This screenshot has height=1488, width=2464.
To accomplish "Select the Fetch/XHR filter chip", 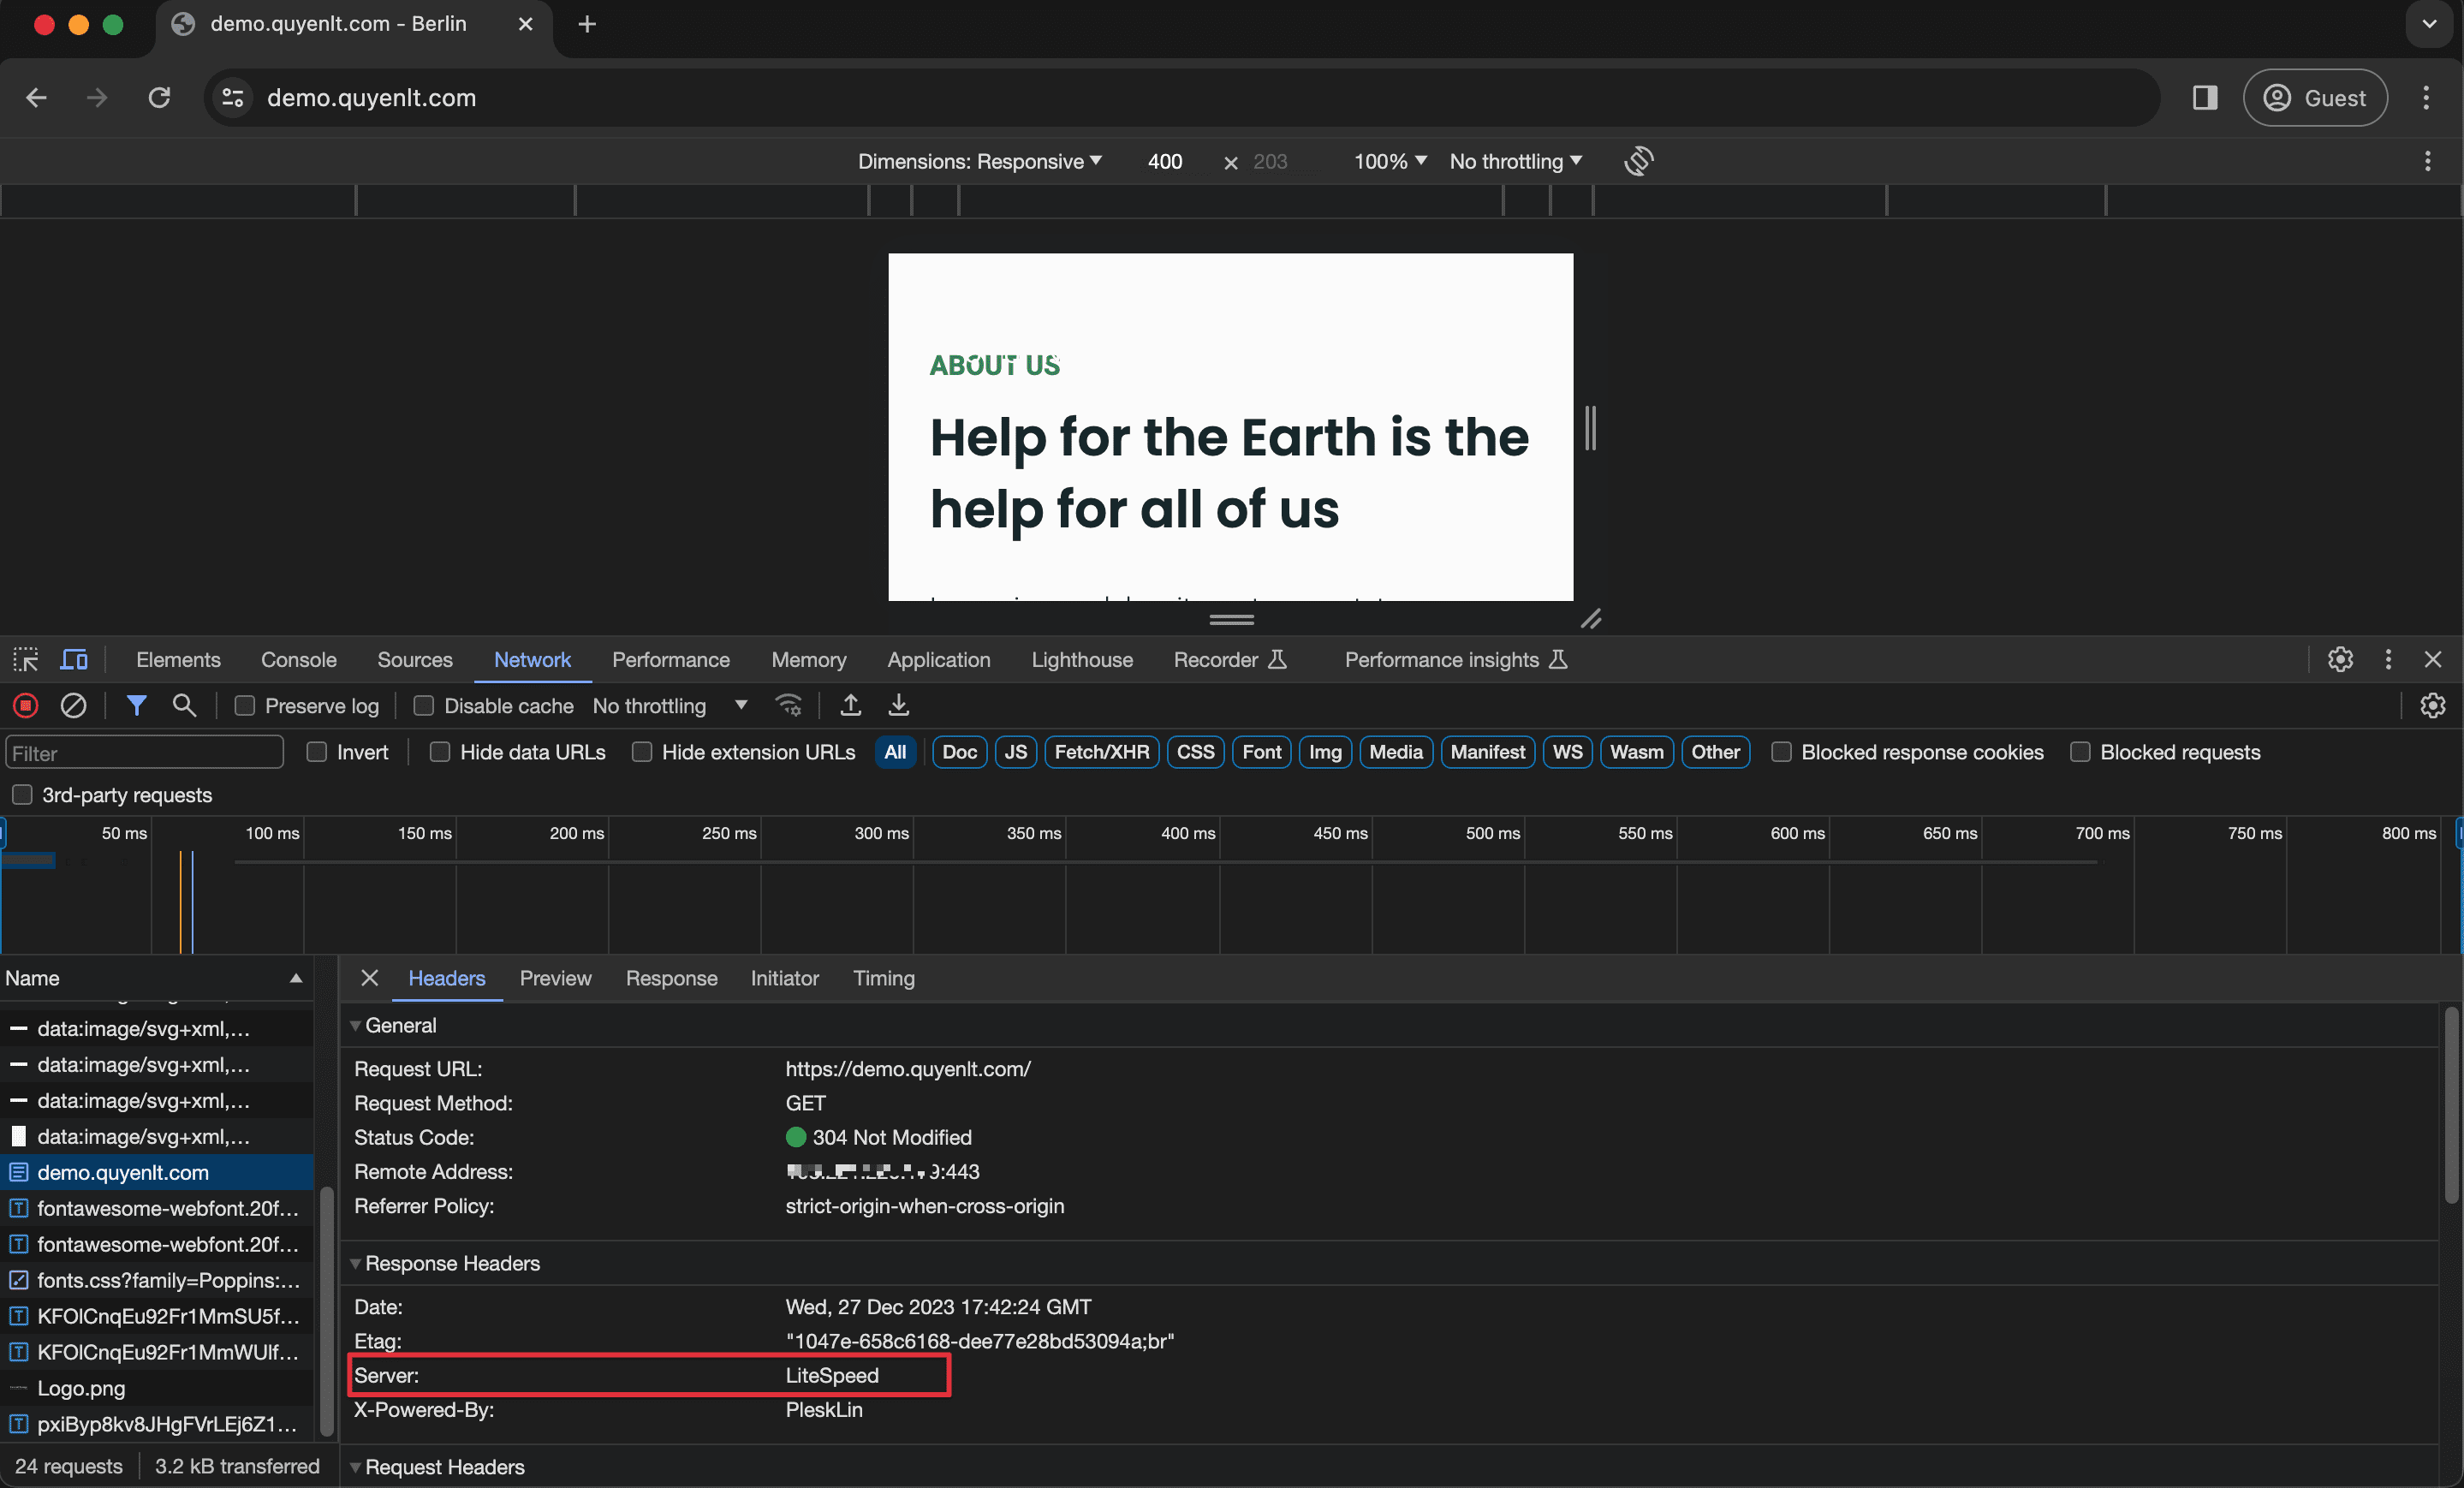I will (1101, 752).
